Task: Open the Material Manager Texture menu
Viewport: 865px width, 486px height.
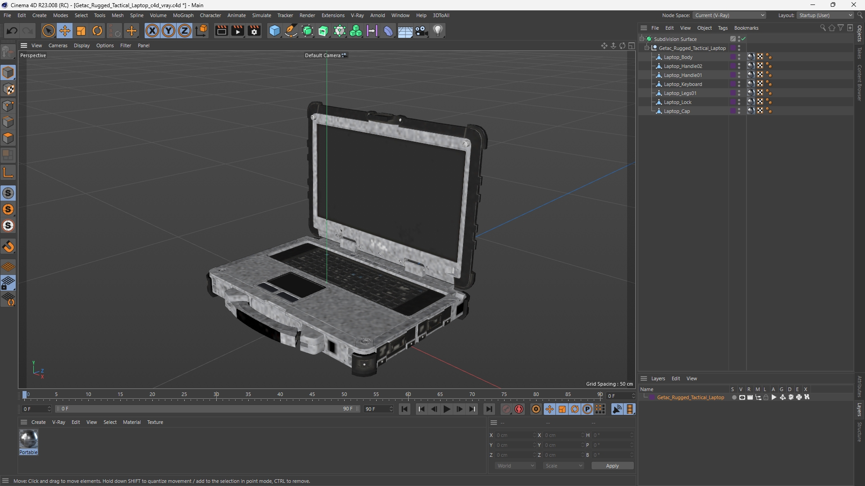Action: point(155,422)
